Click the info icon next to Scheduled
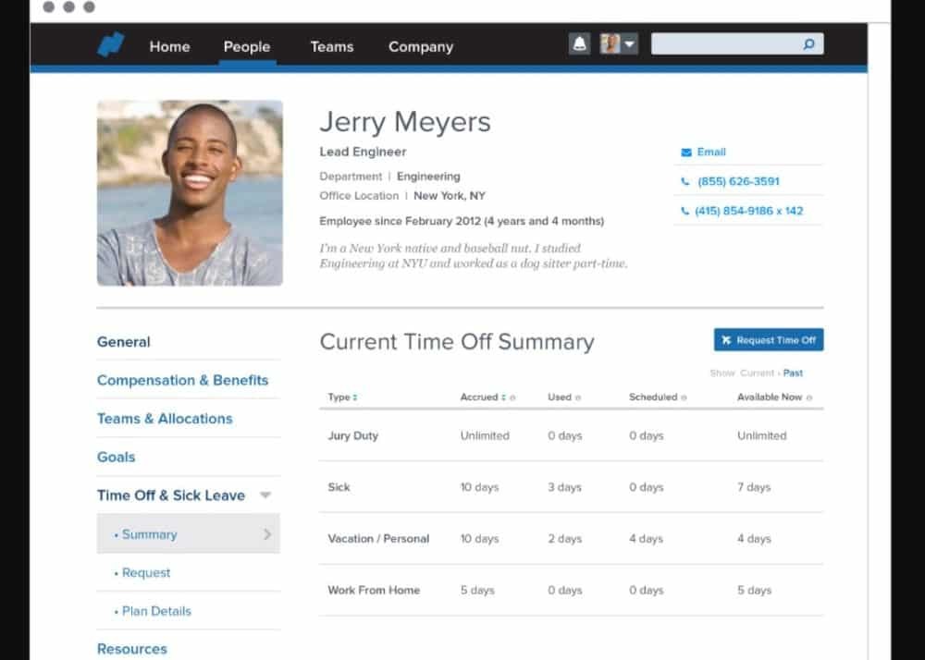This screenshot has height=660, width=925. (x=684, y=397)
